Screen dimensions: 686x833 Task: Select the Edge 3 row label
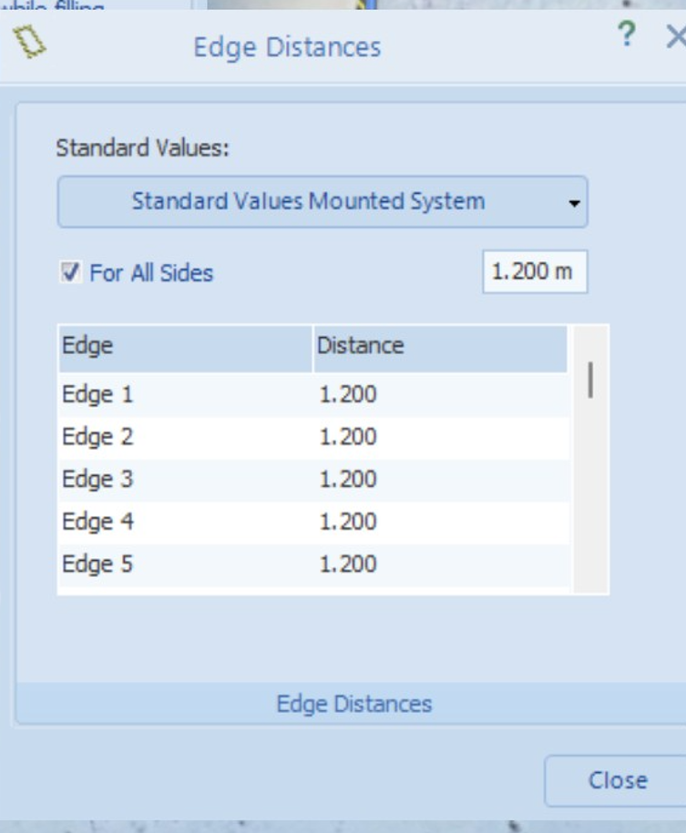97,480
